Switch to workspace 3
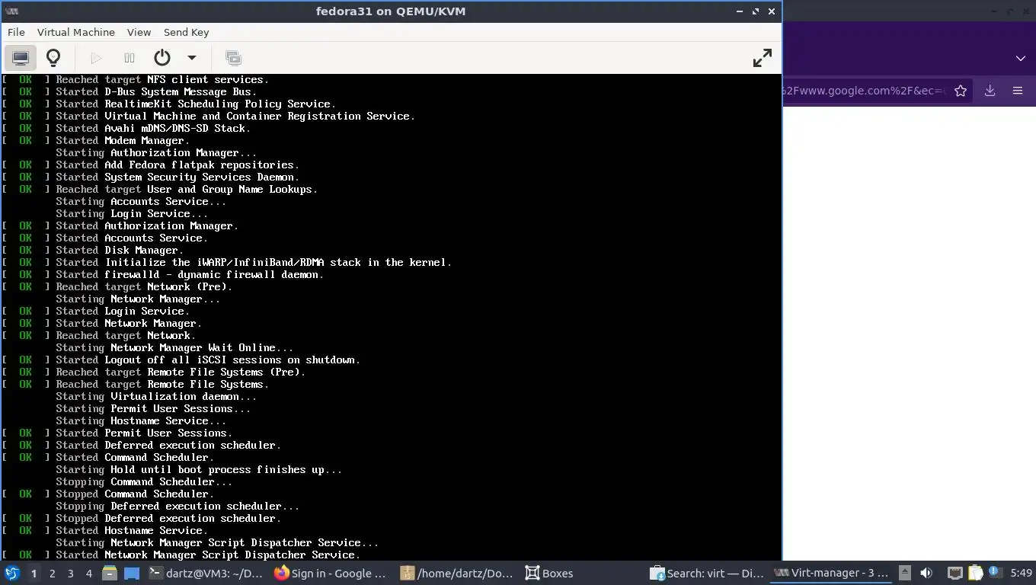Image resolution: width=1036 pixels, height=585 pixels. (x=71, y=574)
